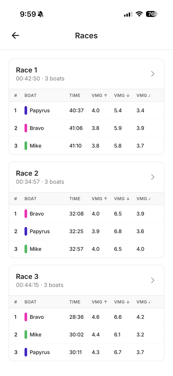Click the back arrow to return
The height and width of the screenshot is (376, 173).
pos(15,35)
